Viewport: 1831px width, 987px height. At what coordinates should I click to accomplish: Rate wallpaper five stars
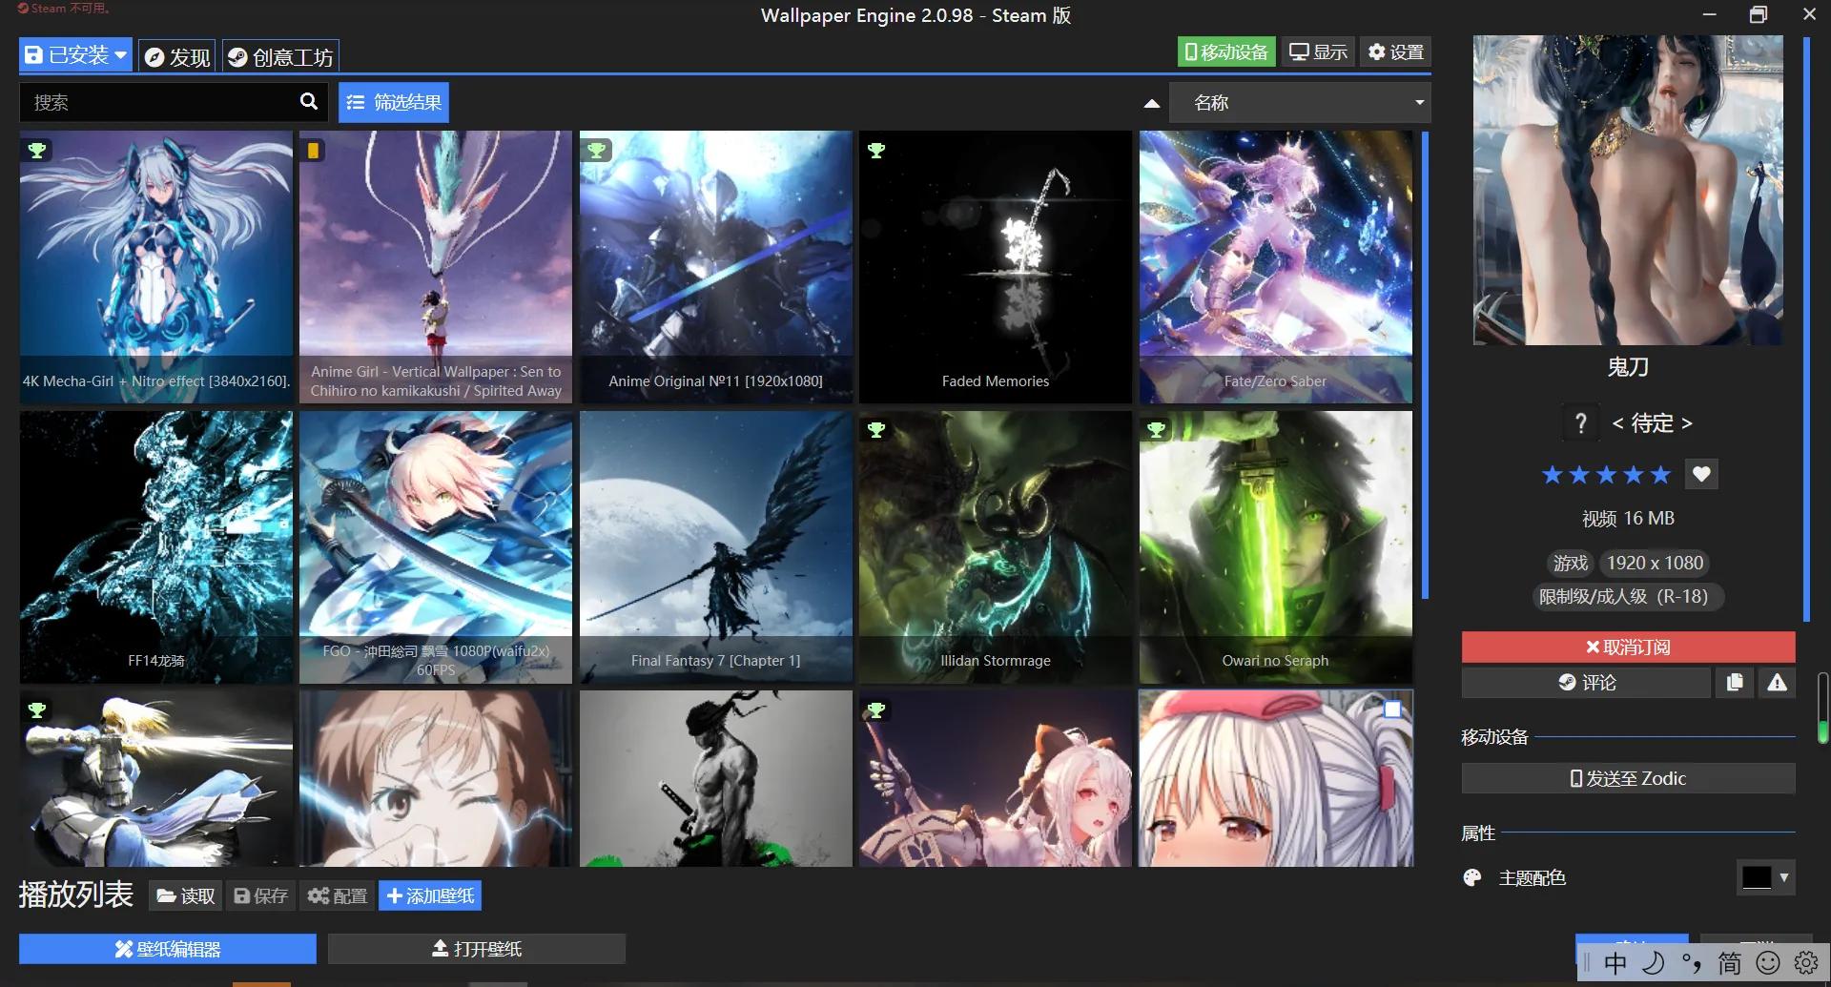(x=1661, y=475)
